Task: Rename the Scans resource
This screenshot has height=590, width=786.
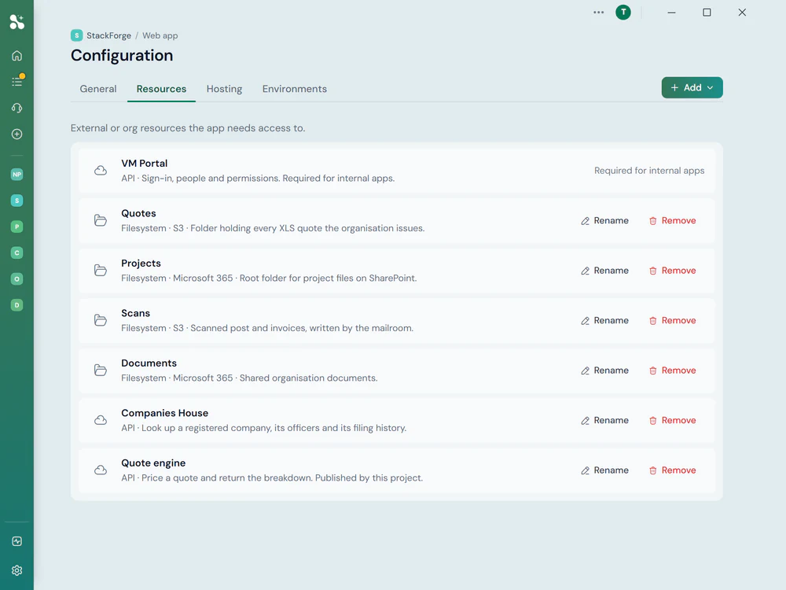Action: coord(604,321)
